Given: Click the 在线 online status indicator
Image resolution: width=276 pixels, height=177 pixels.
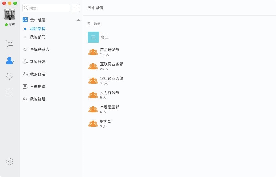Looking at the screenshot, I should (x=10, y=25).
